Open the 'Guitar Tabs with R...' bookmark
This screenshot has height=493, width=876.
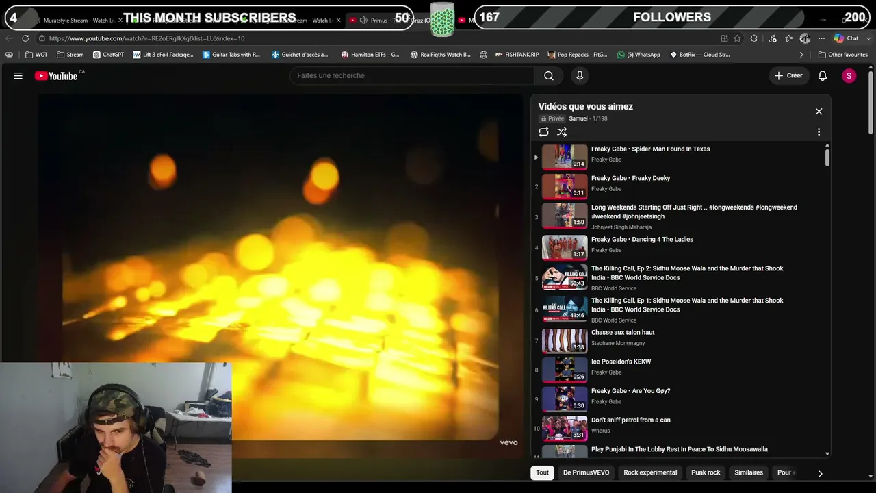(x=231, y=55)
